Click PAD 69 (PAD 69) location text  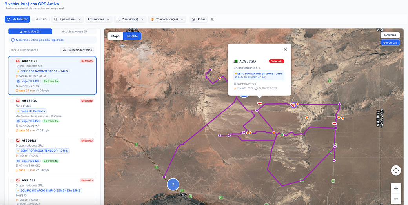(29, 200)
